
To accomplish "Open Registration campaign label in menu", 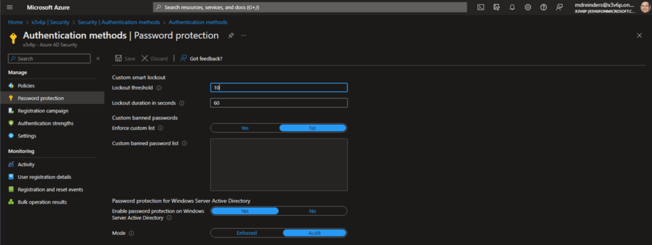I will 43,110.
